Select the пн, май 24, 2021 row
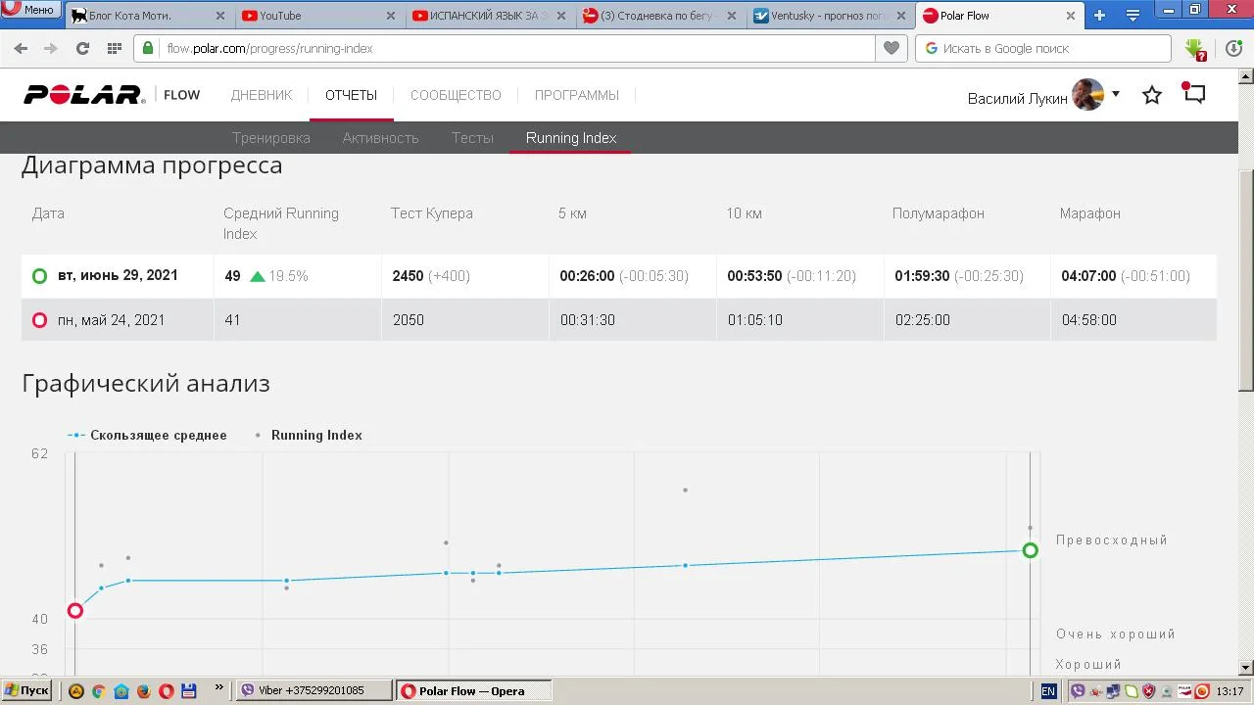The width and height of the screenshot is (1254, 705). (x=619, y=320)
